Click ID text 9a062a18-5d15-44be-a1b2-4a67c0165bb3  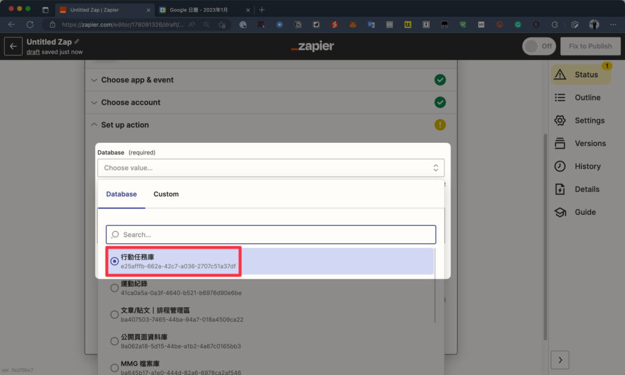pyautogui.click(x=181, y=346)
